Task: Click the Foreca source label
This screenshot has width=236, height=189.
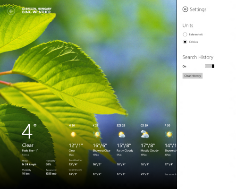Action: (25, 155)
